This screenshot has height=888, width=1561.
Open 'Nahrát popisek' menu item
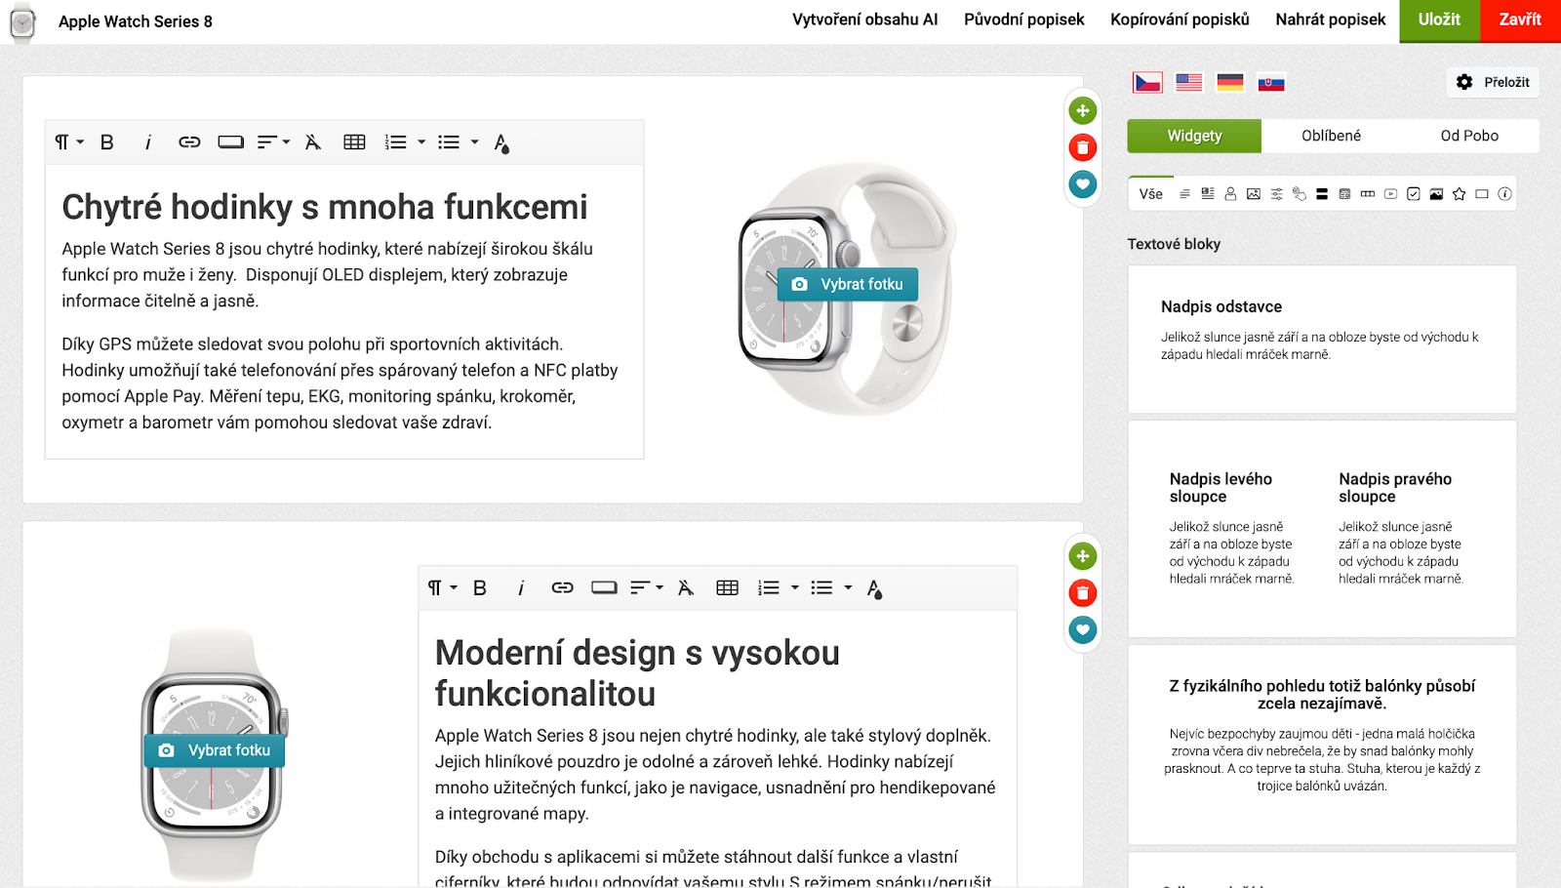pos(1331,20)
